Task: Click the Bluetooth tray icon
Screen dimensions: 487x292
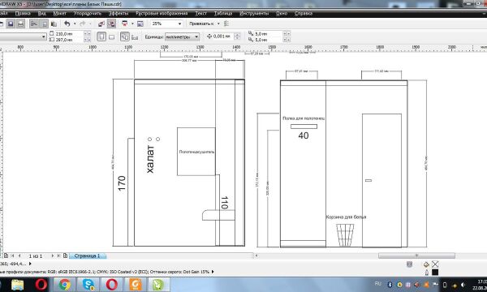Action: point(390,285)
